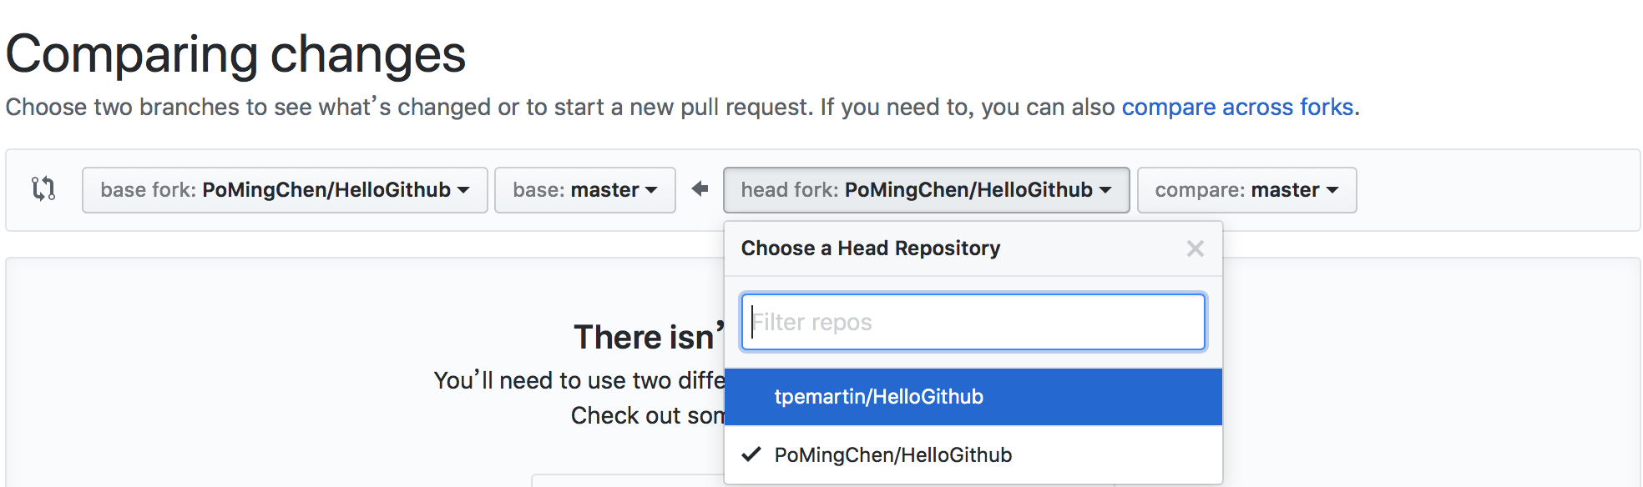Click the caret arrow on base fork button
The height and width of the screenshot is (487, 1643).
coord(463,190)
